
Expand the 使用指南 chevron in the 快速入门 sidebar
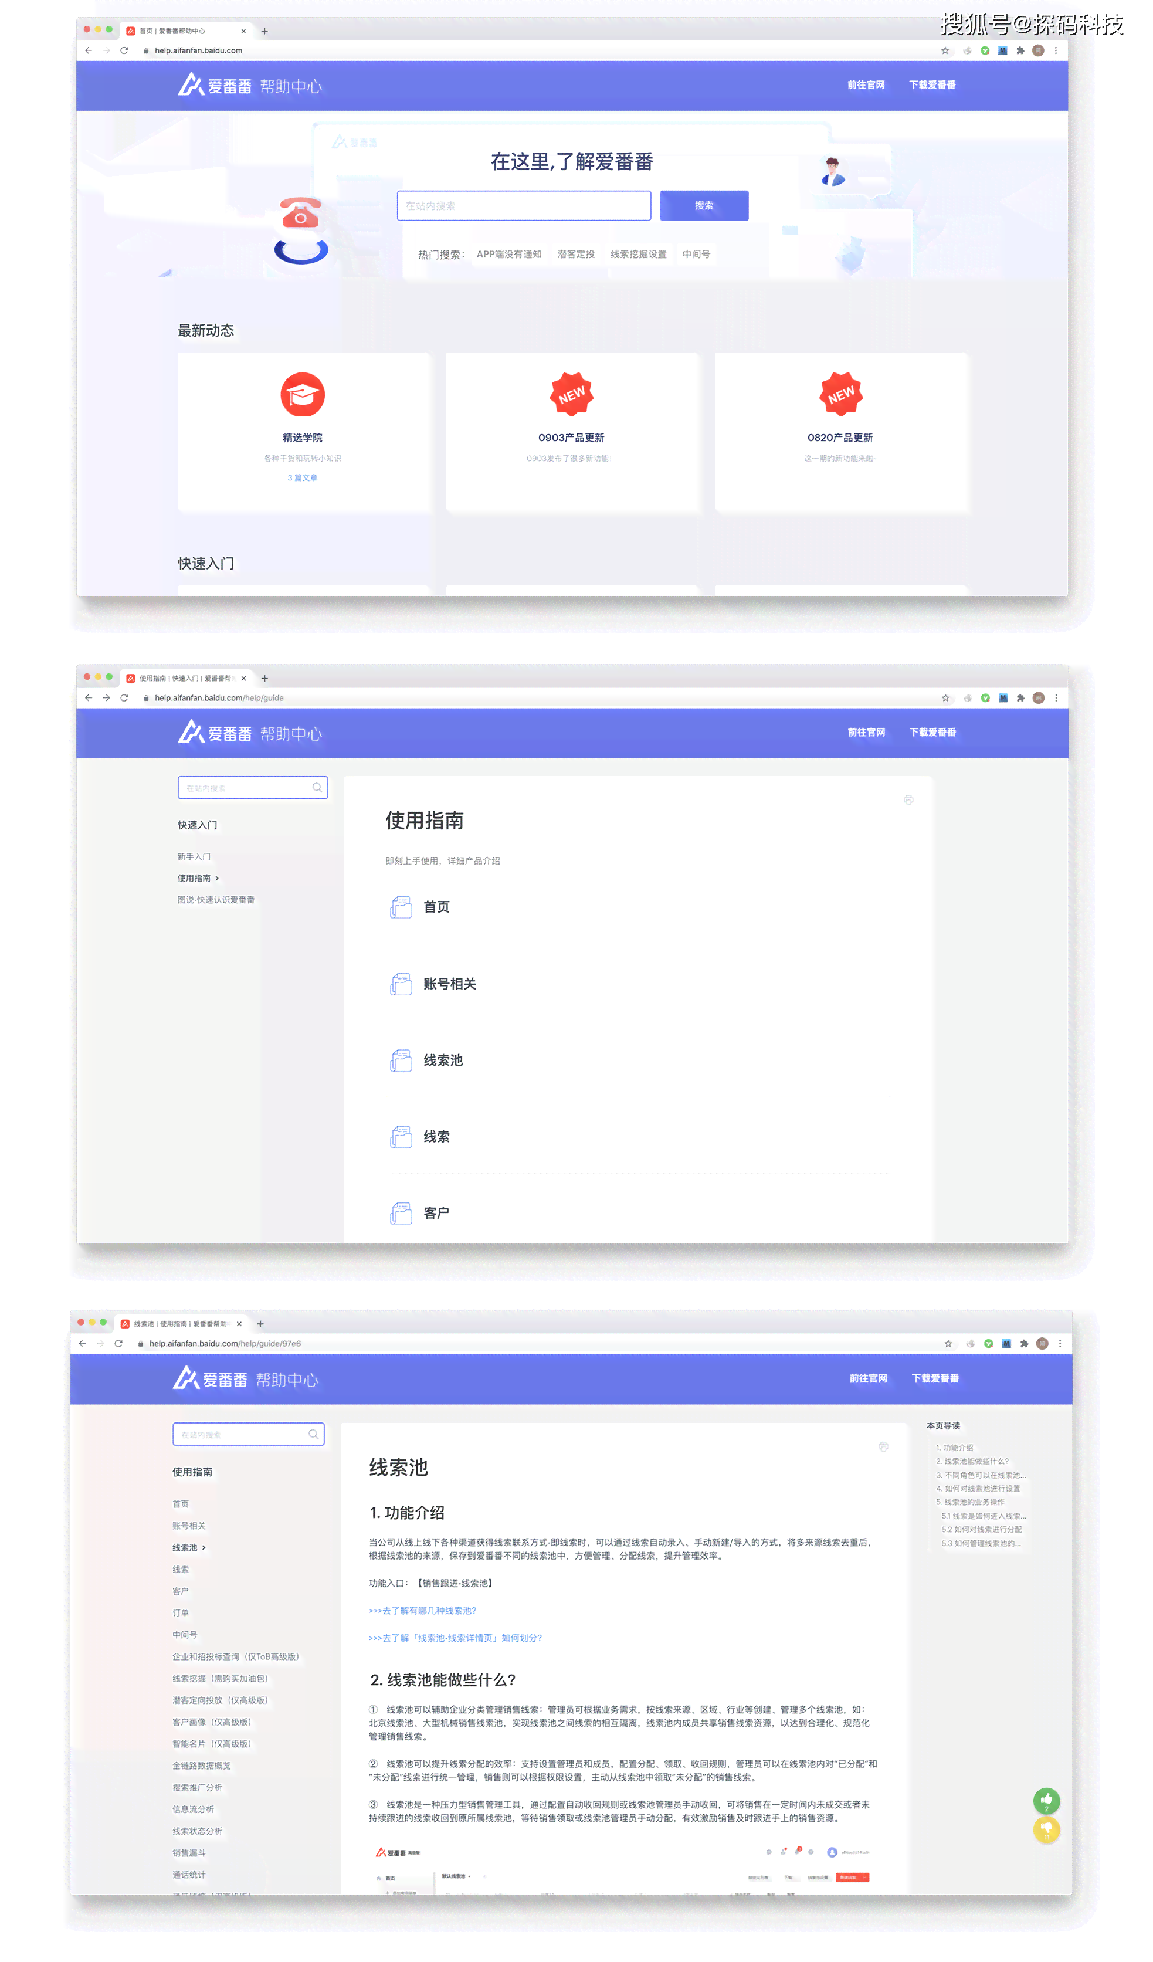[x=217, y=879]
